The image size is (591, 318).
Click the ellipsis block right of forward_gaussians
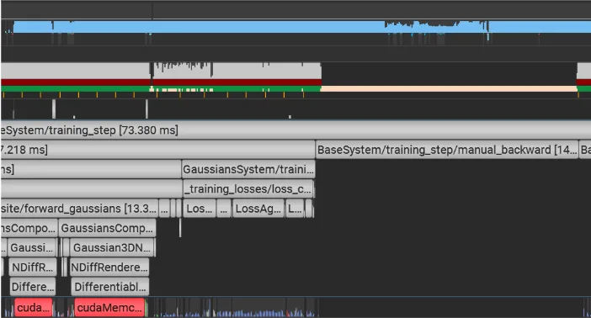click(x=164, y=209)
